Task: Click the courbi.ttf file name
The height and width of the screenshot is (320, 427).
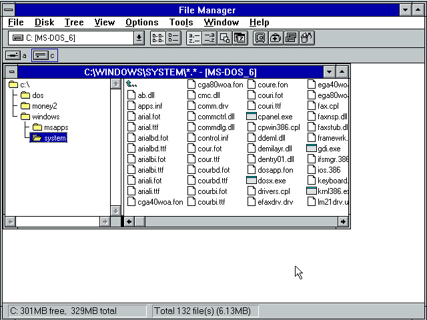Action: (211, 202)
